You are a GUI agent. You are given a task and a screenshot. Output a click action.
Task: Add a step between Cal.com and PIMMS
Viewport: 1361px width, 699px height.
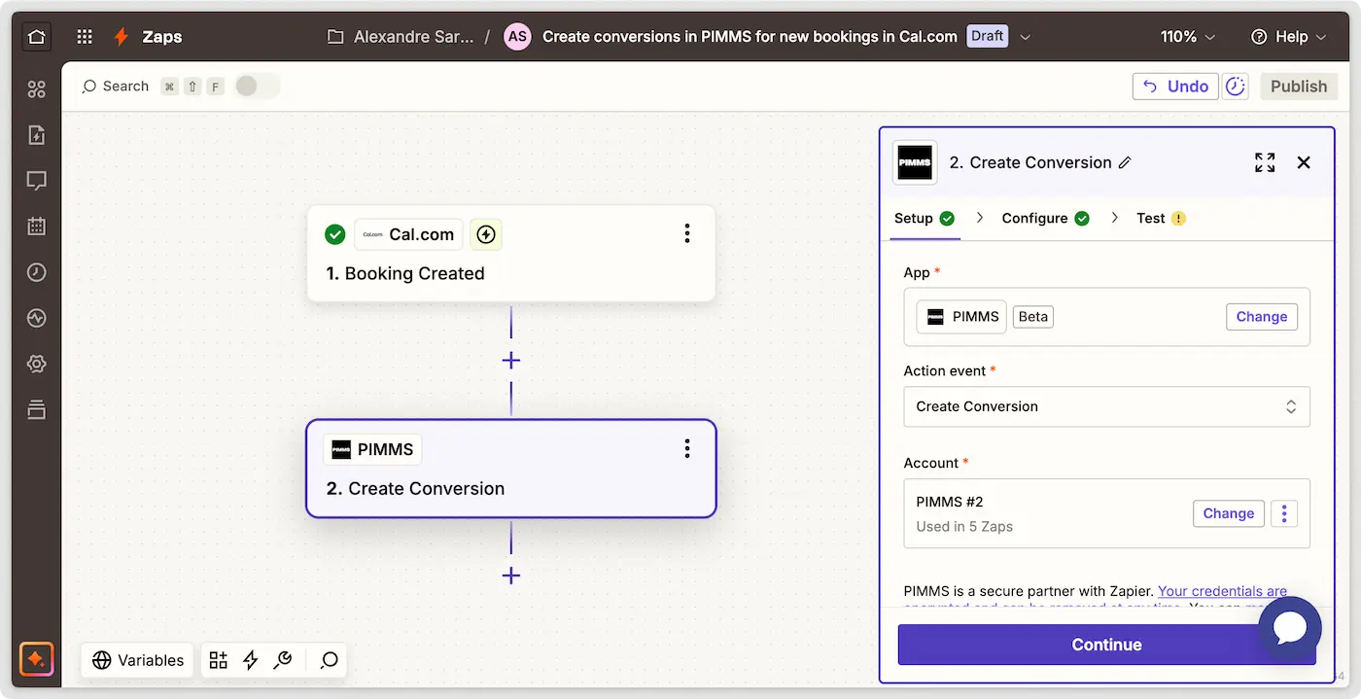click(x=511, y=361)
